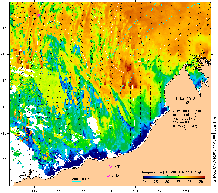
Task: Click the IMOS copyright timestamp text
Action: [x=214, y=150]
